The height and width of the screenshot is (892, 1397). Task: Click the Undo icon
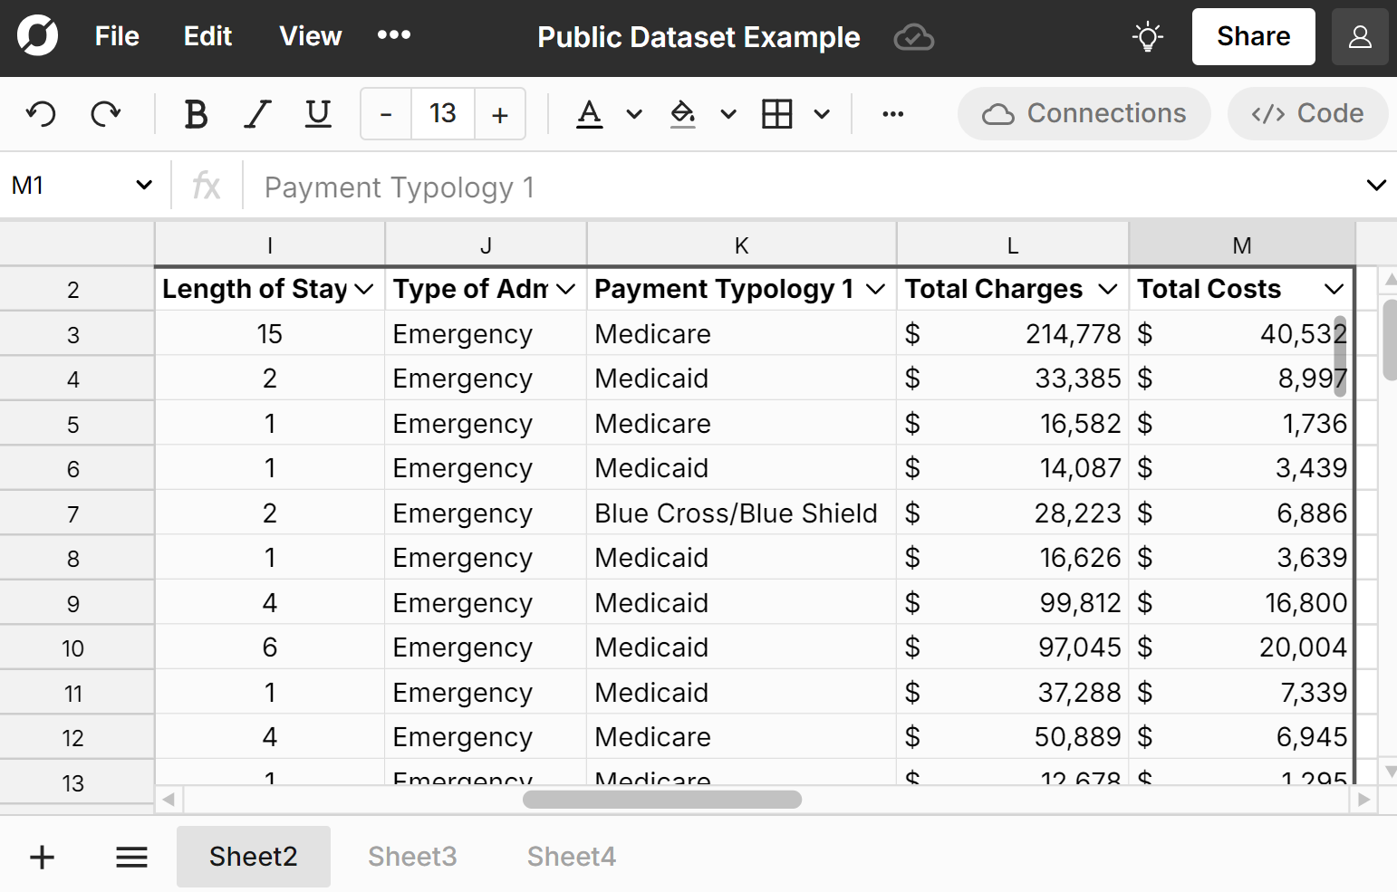(40, 113)
